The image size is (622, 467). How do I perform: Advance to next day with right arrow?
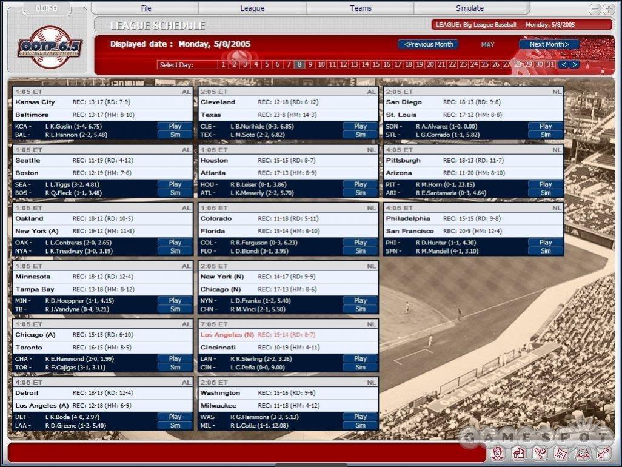[574, 64]
